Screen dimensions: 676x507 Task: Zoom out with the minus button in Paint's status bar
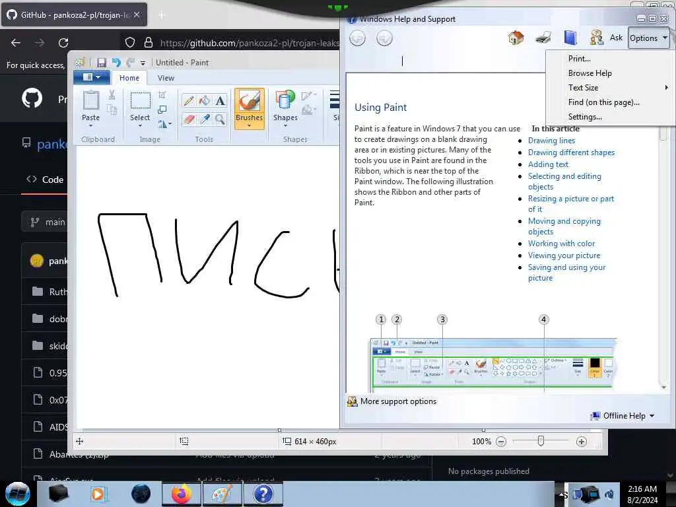pos(501,442)
